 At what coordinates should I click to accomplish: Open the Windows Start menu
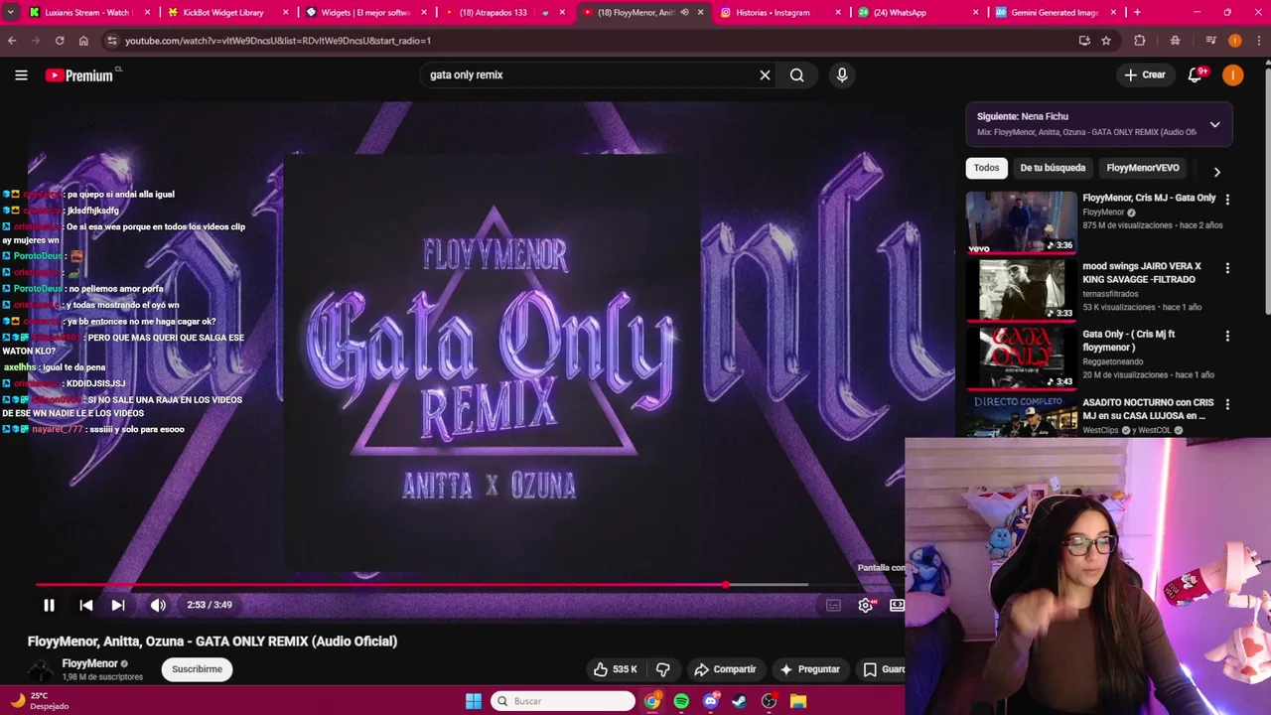click(x=474, y=701)
